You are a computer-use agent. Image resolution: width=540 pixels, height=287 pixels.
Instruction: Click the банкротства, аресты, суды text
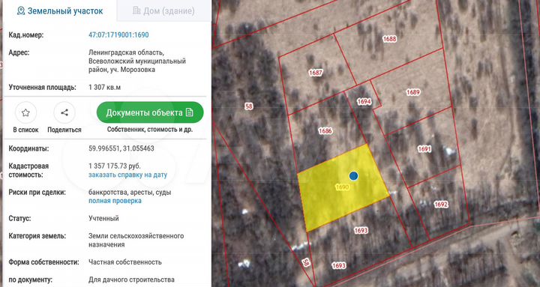[130, 193]
